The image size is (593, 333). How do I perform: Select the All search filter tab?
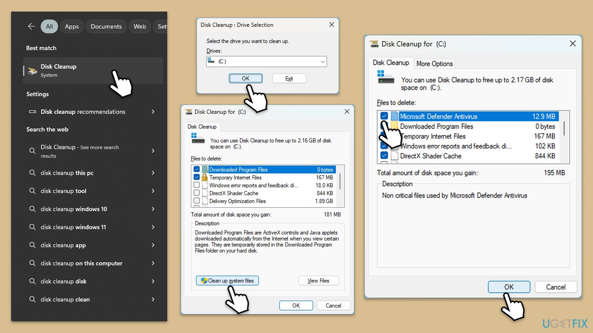tap(49, 26)
